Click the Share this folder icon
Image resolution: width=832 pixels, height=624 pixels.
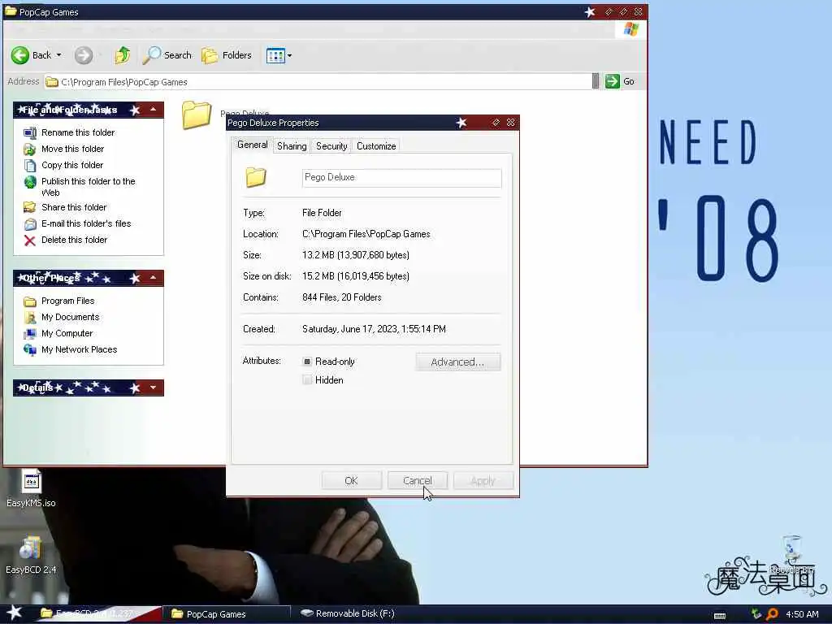(30, 207)
